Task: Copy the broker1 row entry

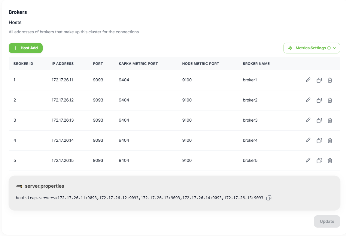Action: click(319, 80)
